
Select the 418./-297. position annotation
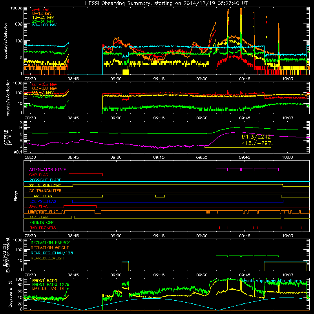[x=257, y=143]
